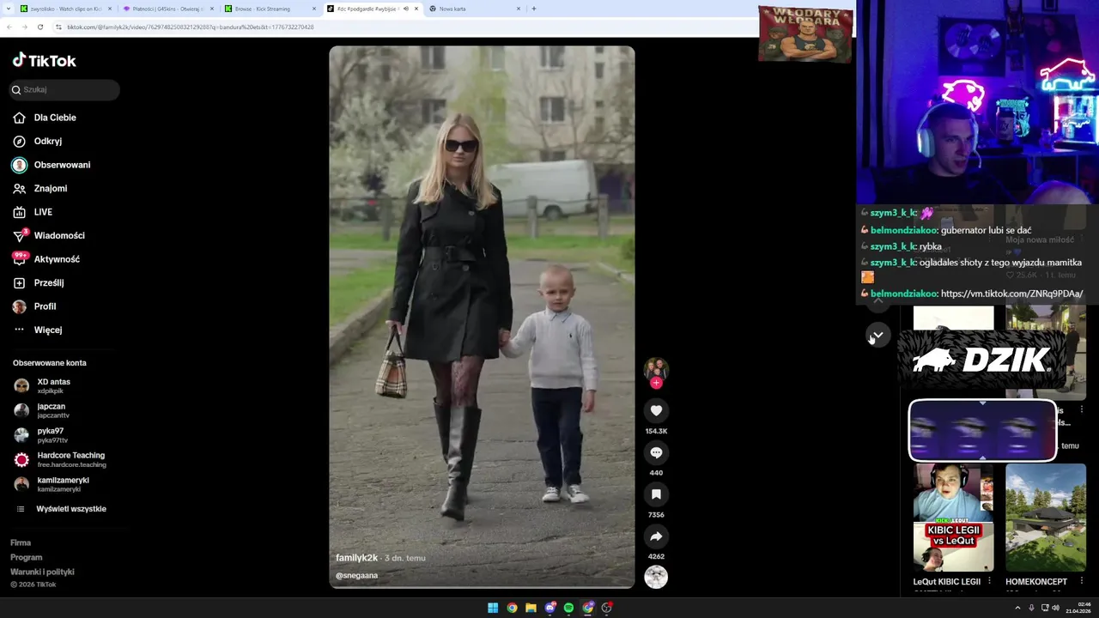The image size is (1099, 618).
Task: Mute the TikTok tab audio icon
Action: tap(404, 9)
